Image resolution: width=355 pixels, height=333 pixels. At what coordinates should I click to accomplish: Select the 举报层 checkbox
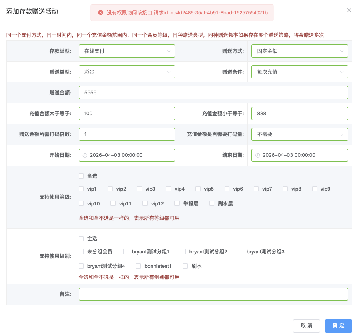tap(177, 203)
